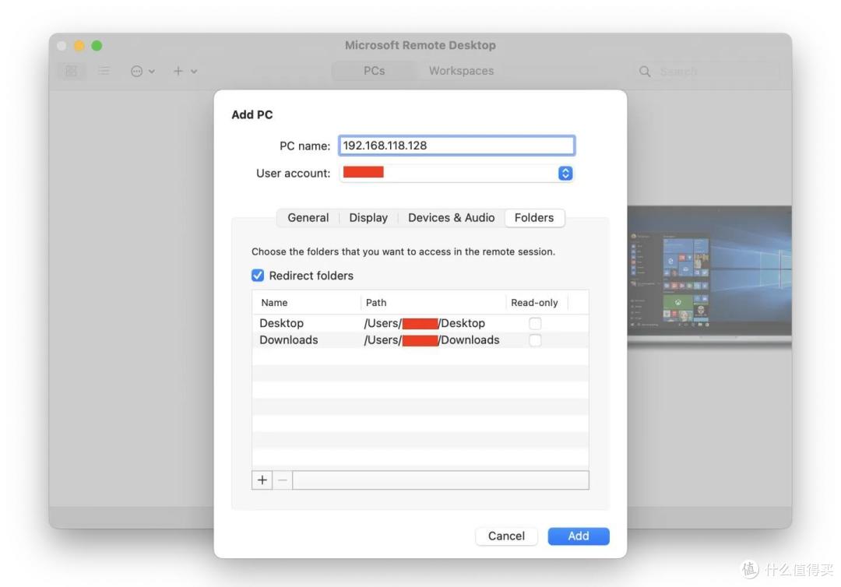Click the yellow minimize window button
The width and height of the screenshot is (841, 587).
79,46
